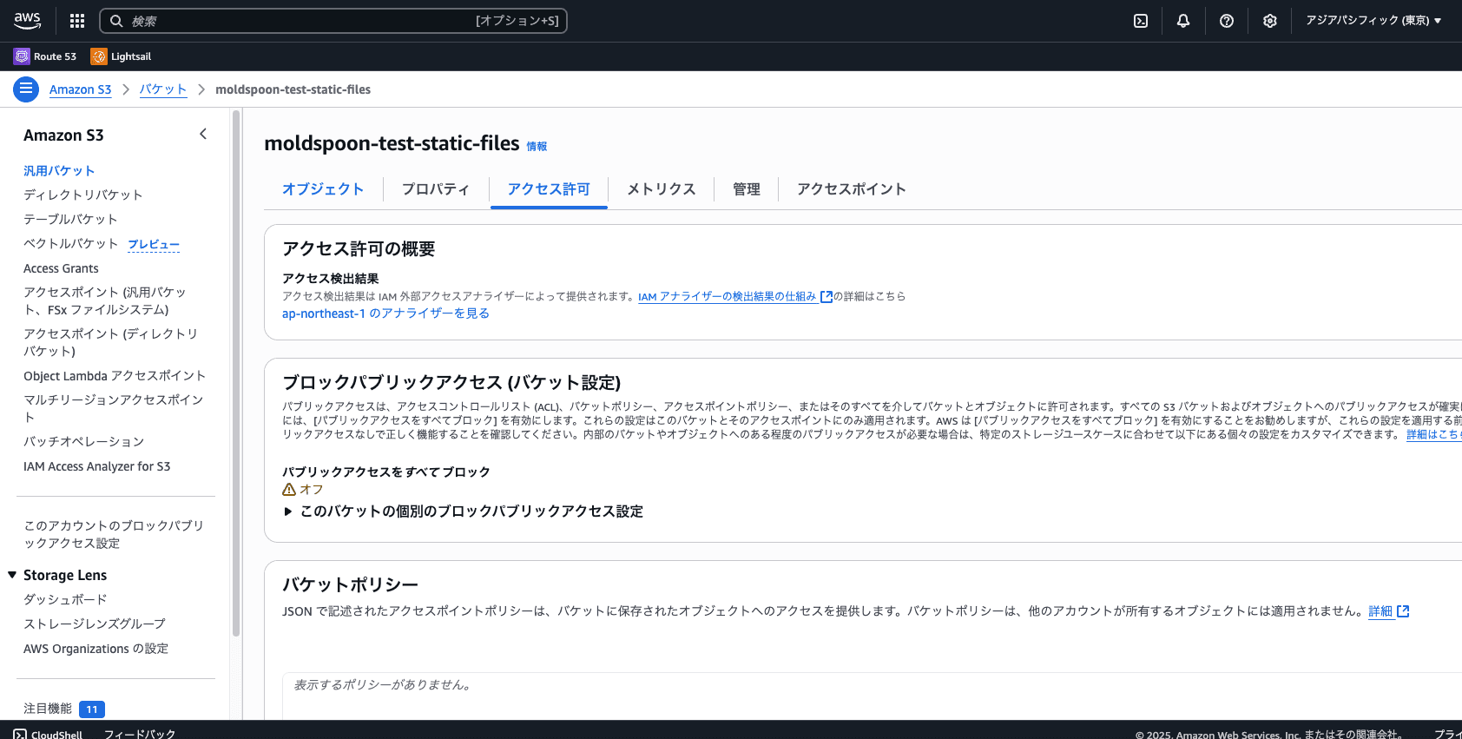Open テーブルバケット in the sidebar
Viewport: 1462px width, 739px height.
click(x=70, y=220)
